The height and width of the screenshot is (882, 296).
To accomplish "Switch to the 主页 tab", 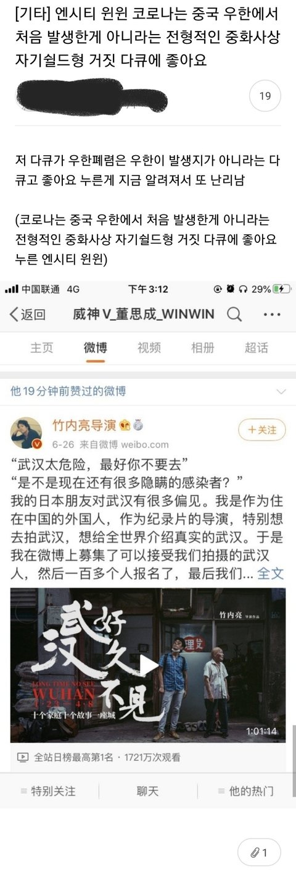I will click(41, 347).
